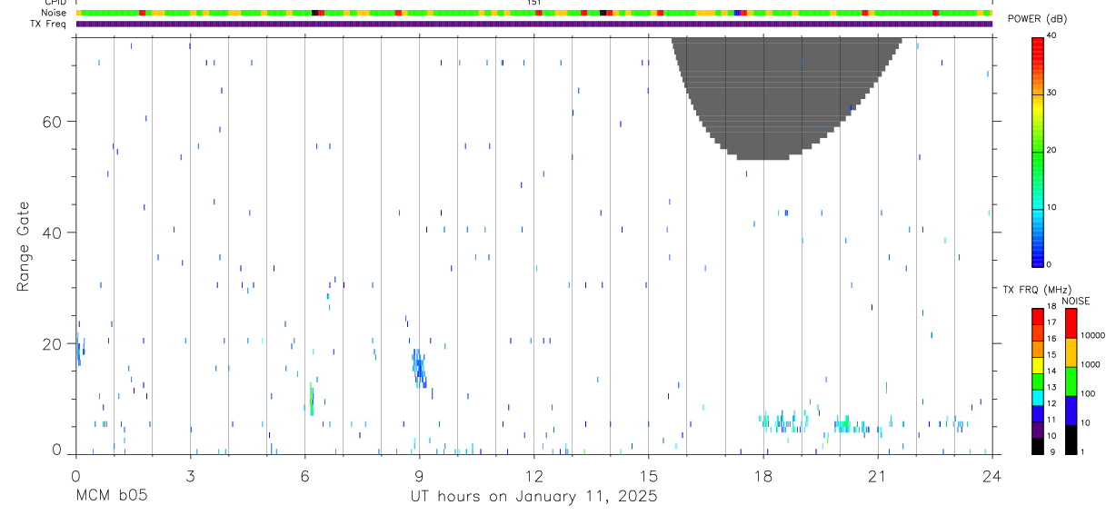Click the cyan segment of the TX FRQ colorbar

tap(1037, 398)
